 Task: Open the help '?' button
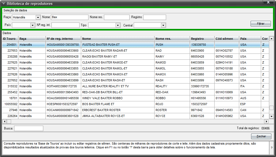coord(272,148)
